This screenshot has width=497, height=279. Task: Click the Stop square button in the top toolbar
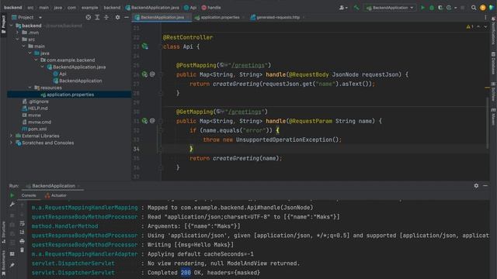coord(463,8)
